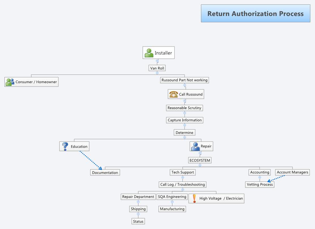Select the SQA Engineering node
Screen dimensions: 315x229
(x=172, y=196)
